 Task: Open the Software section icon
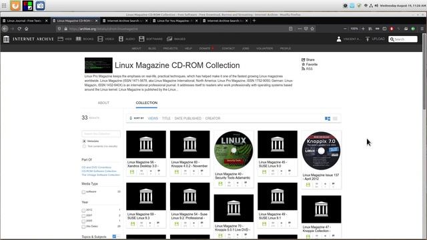coord(141,39)
